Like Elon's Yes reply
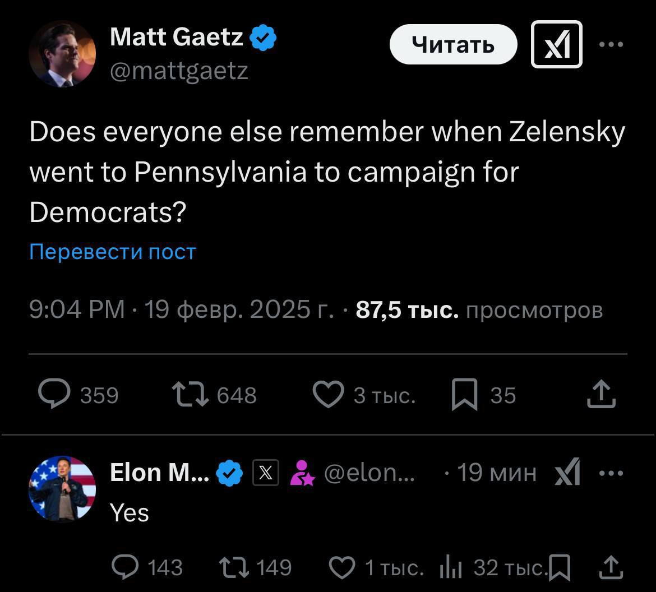Viewport: 656px width, 592px height. pyautogui.click(x=341, y=567)
